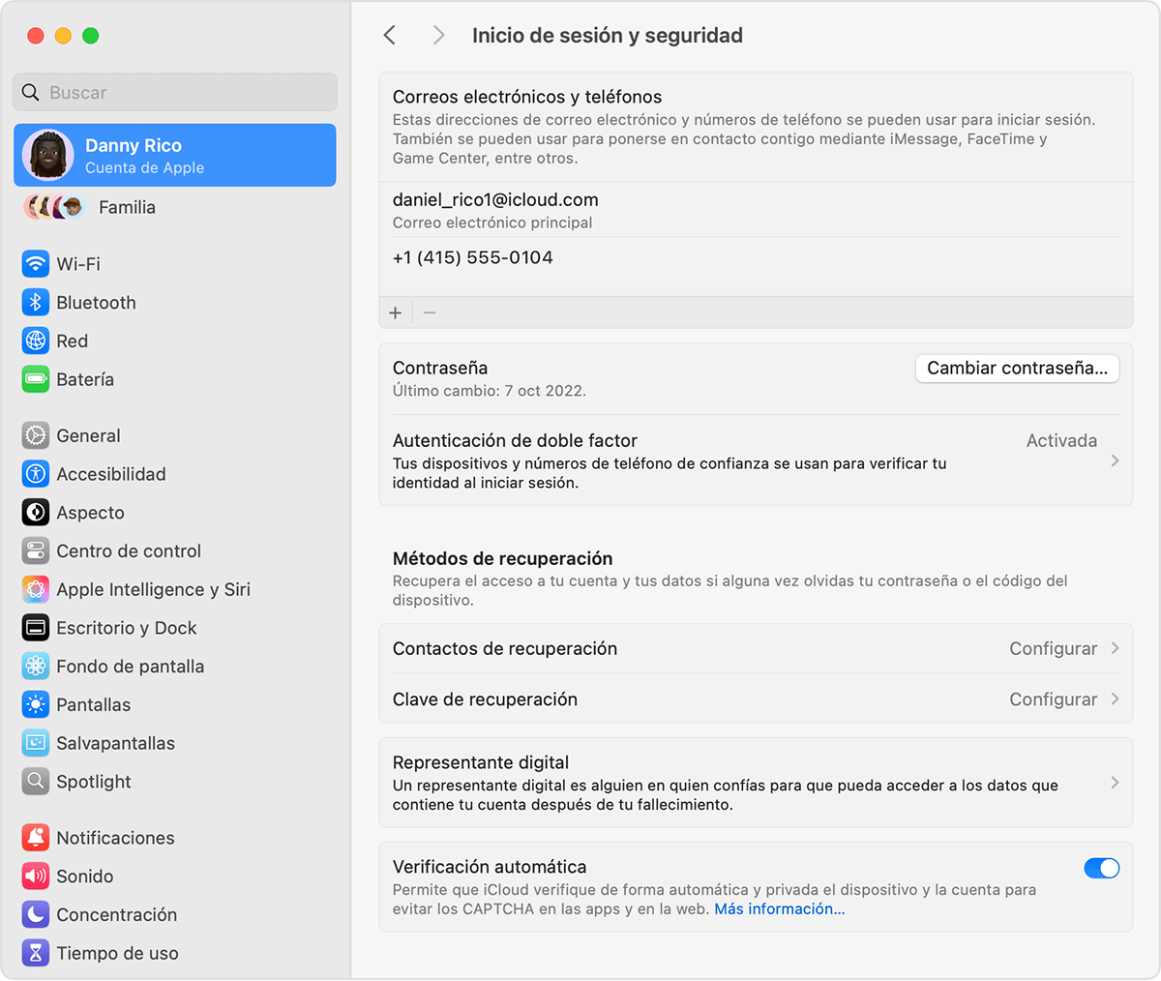The image size is (1161, 981).
Task: Add an email or phone with plus
Action: click(396, 312)
